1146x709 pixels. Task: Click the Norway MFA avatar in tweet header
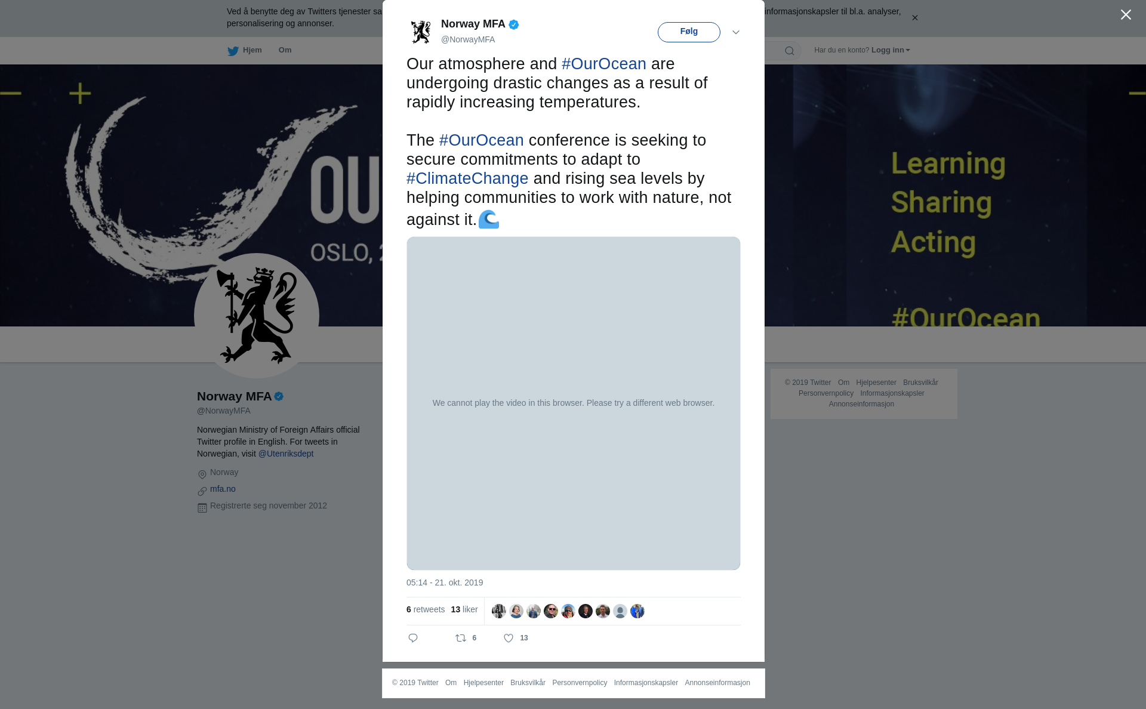[421, 32]
